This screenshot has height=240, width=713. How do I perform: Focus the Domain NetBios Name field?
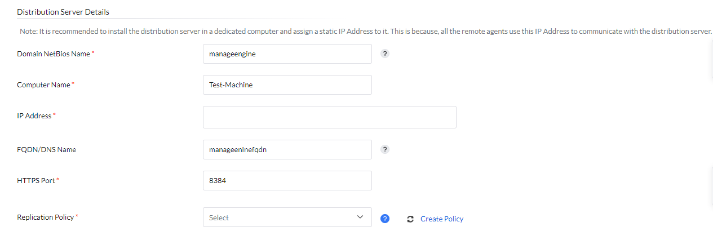[x=287, y=54]
